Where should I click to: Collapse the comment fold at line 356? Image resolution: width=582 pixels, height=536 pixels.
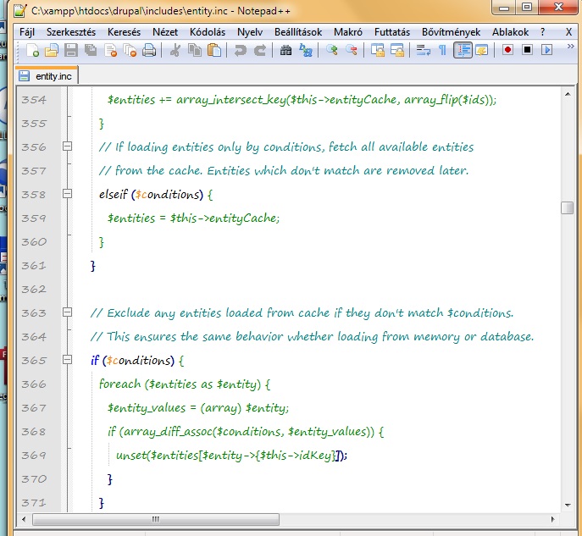(x=67, y=146)
